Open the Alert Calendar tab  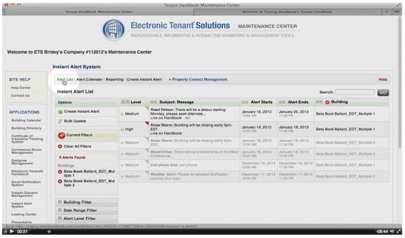pos(90,80)
